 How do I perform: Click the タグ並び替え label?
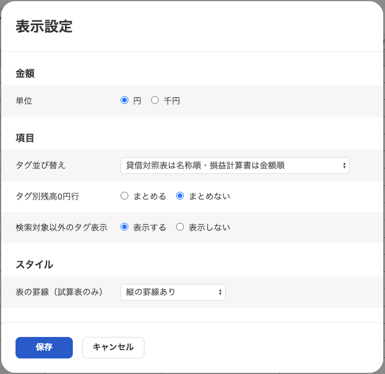pyautogui.click(x=41, y=165)
